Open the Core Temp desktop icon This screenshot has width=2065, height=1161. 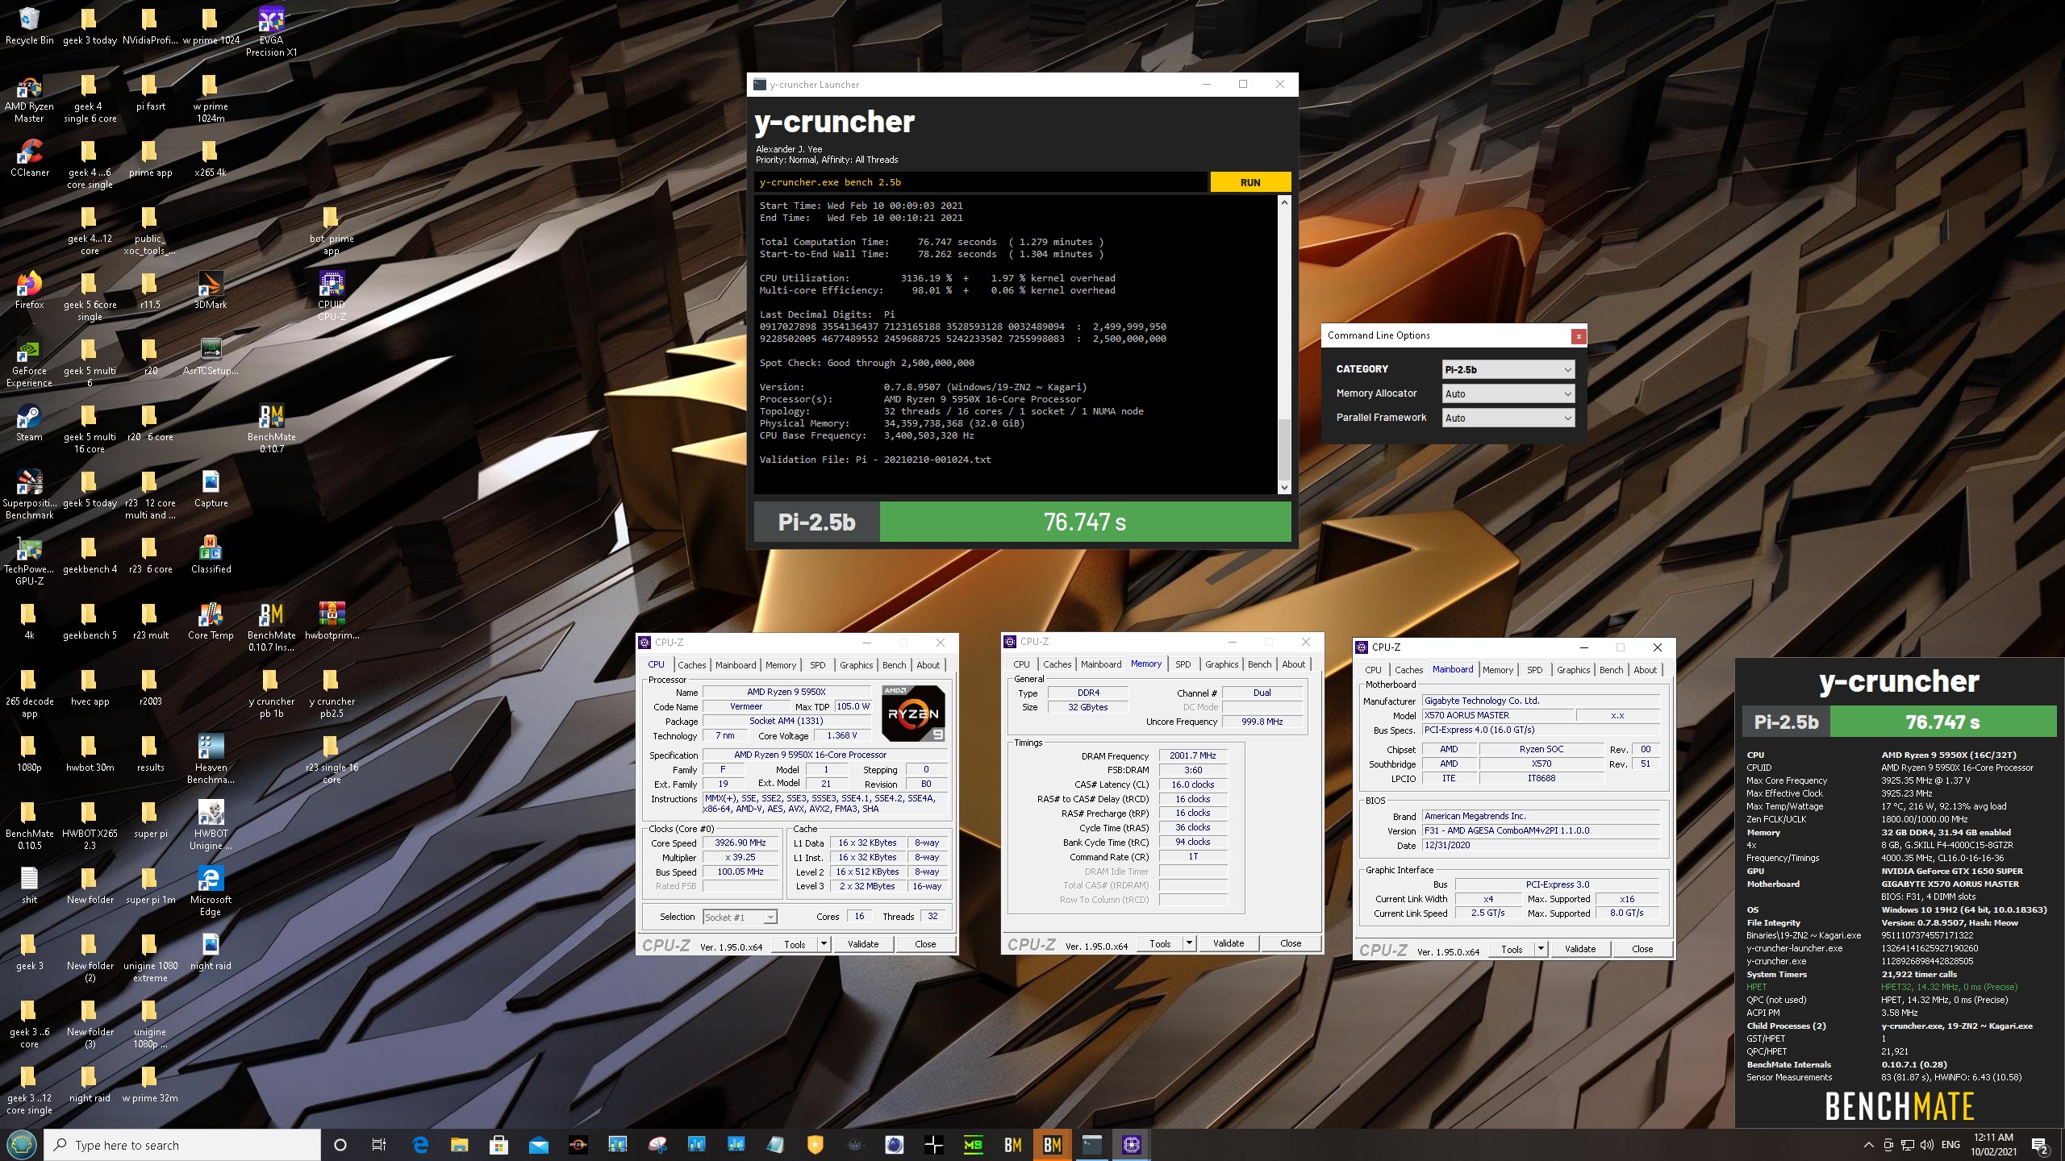tap(211, 621)
